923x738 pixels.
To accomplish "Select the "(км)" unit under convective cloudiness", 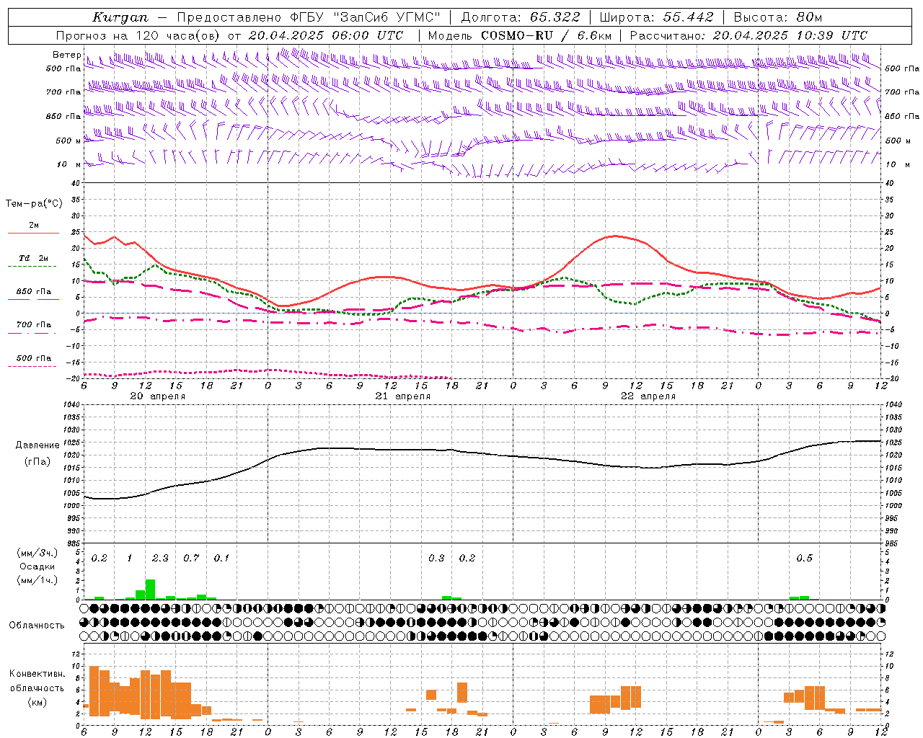I will coord(37,701).
